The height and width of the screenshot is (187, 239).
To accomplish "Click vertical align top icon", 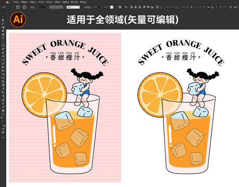I will 144,7.
